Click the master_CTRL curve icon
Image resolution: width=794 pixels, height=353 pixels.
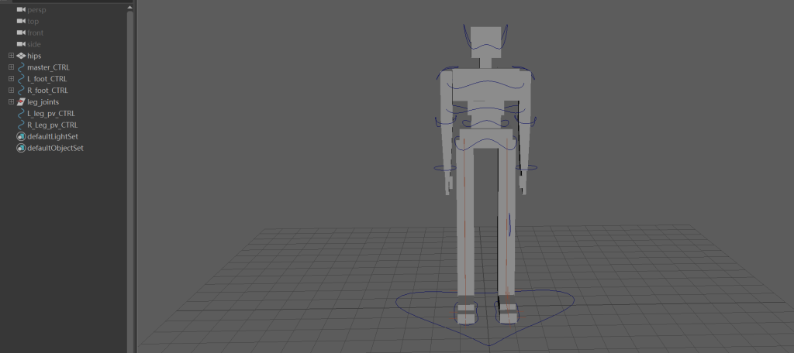pos(21,67)
